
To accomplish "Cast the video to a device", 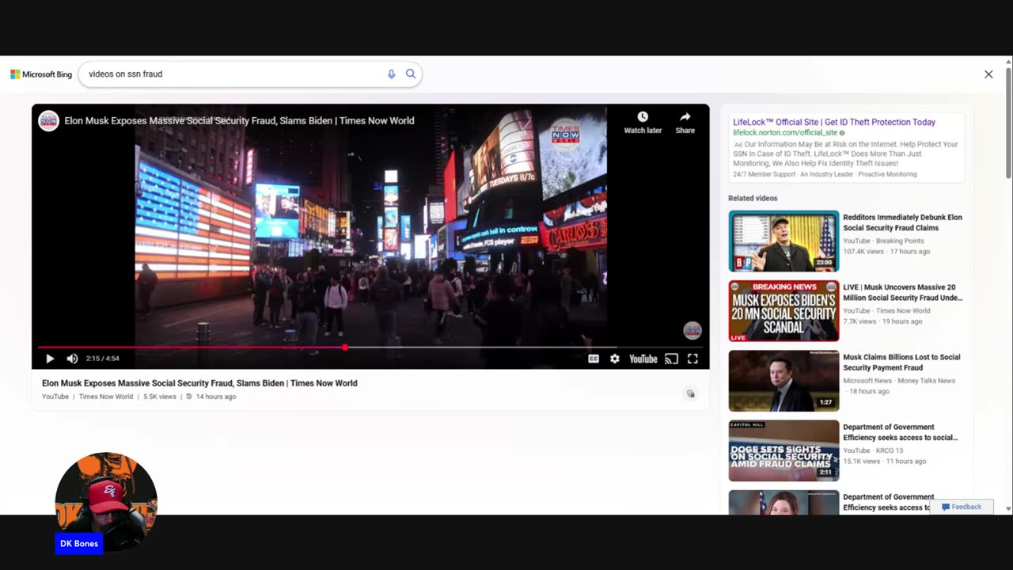I will coord(671,359).
